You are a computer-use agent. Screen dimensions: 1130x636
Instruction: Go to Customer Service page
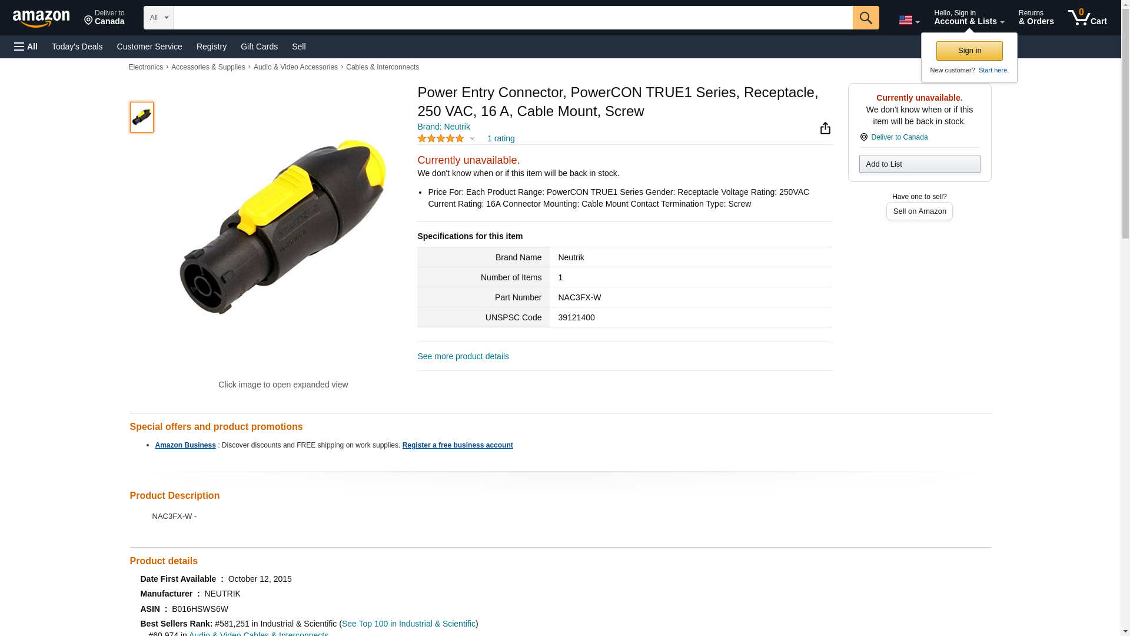tap(149, 47)
